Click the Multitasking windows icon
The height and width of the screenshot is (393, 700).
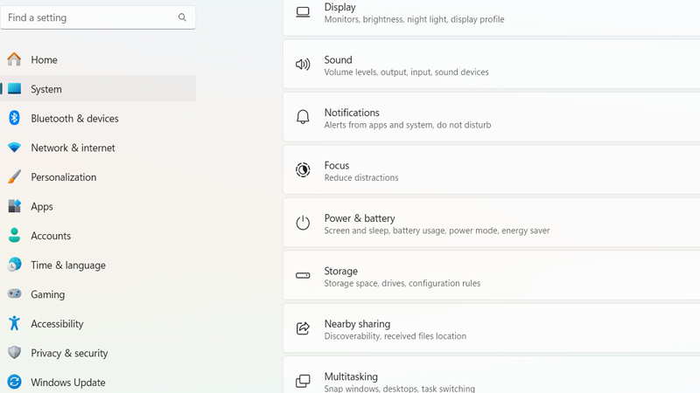click(303, 381)
